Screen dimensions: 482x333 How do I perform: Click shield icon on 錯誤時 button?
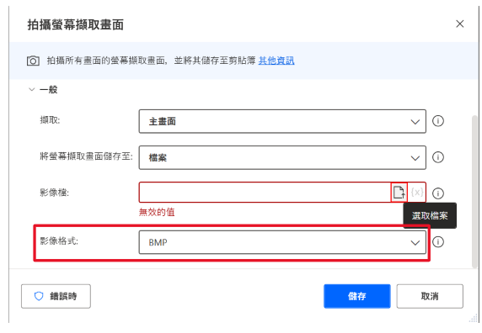click(x=39, y=296)
